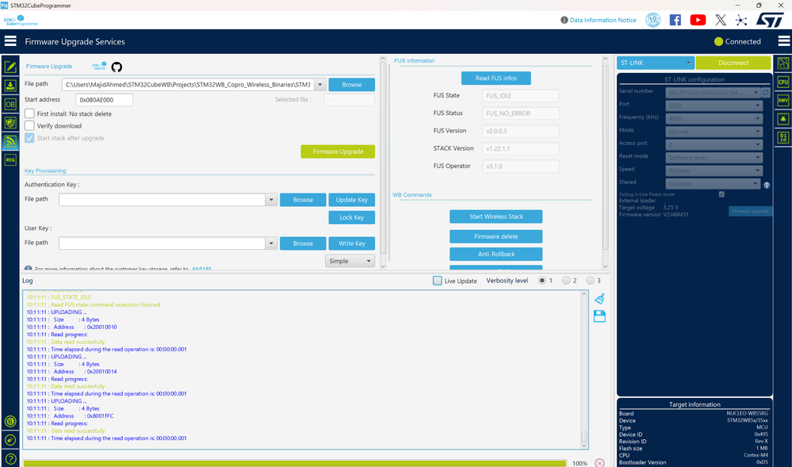Click the GitHub logo icon
The height and width of the screenshot is (467, 792).
click(x=117, y=67)
